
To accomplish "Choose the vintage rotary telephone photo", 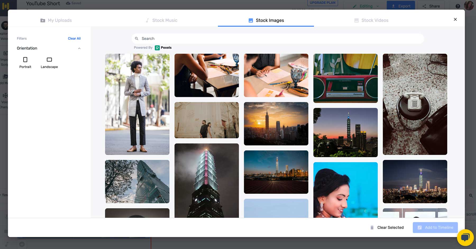I will pyautogui.click(x=415, y=104).
